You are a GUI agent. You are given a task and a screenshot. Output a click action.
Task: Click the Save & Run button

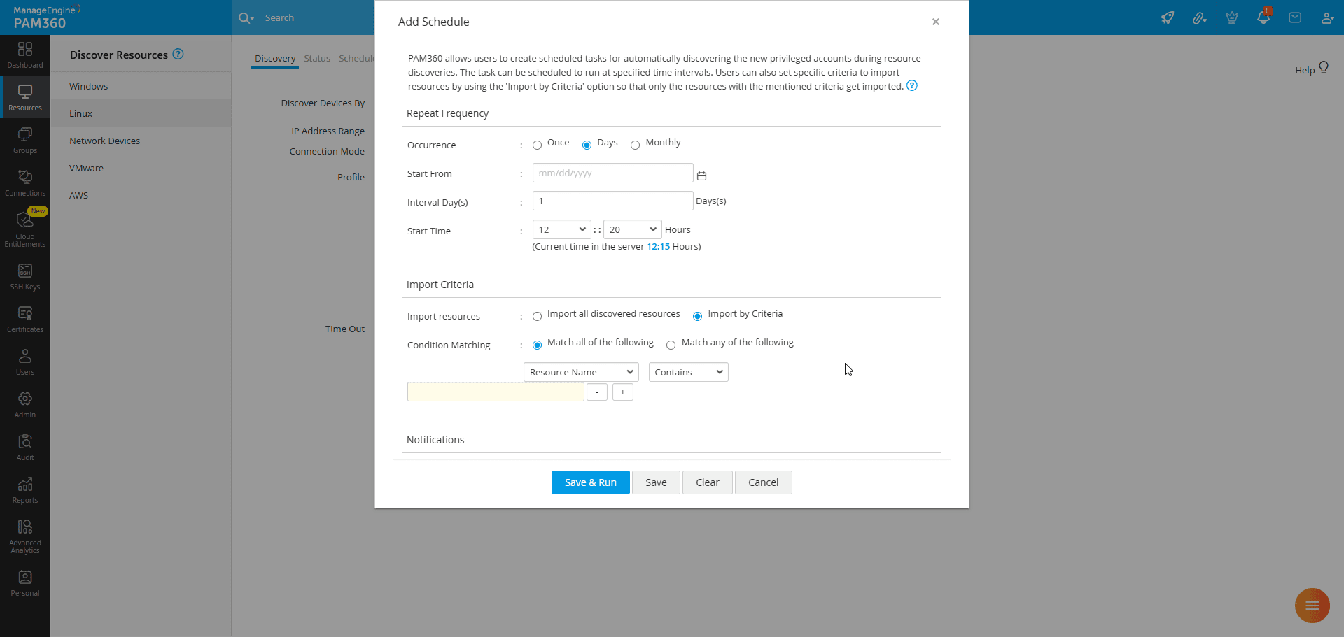coord(590,482)
